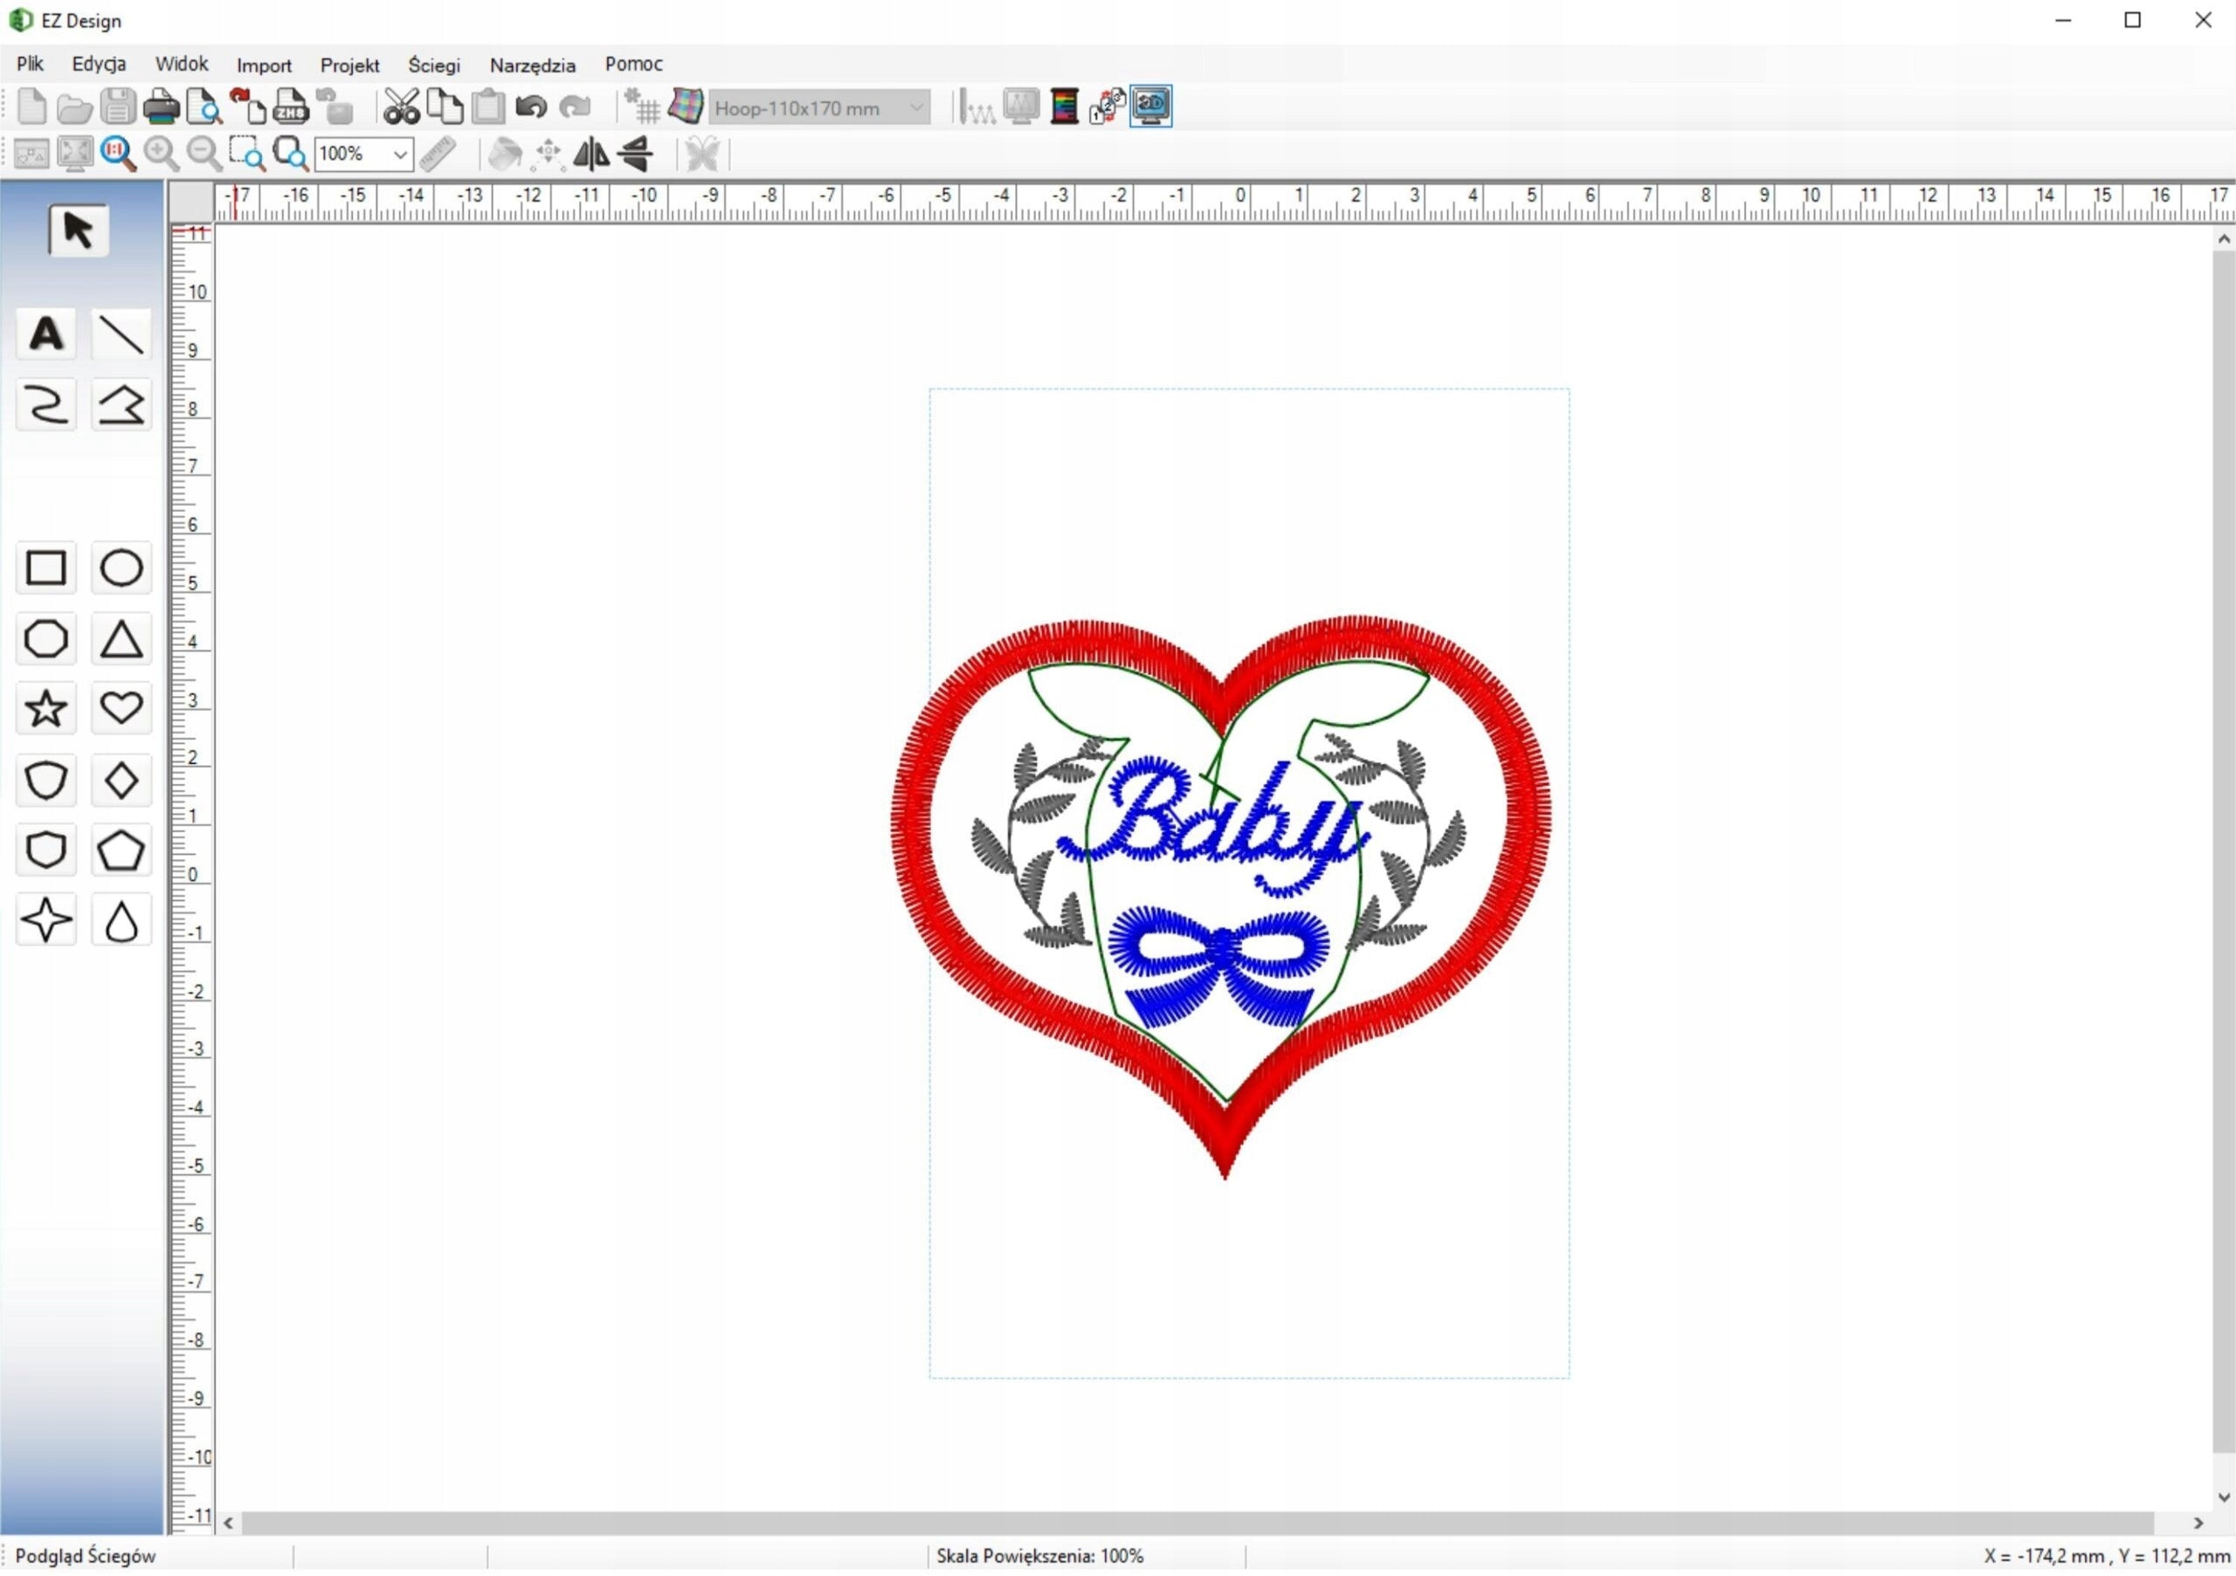Toggle the 3D stitch preview
This screenshot has width=2236, height=1576.
point(1151,107)
